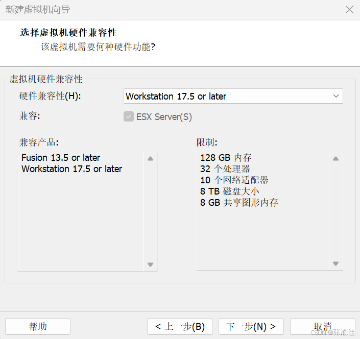Select '32 个处理器' in limits list
The image size is (360, 339).
tap(225, 169)
